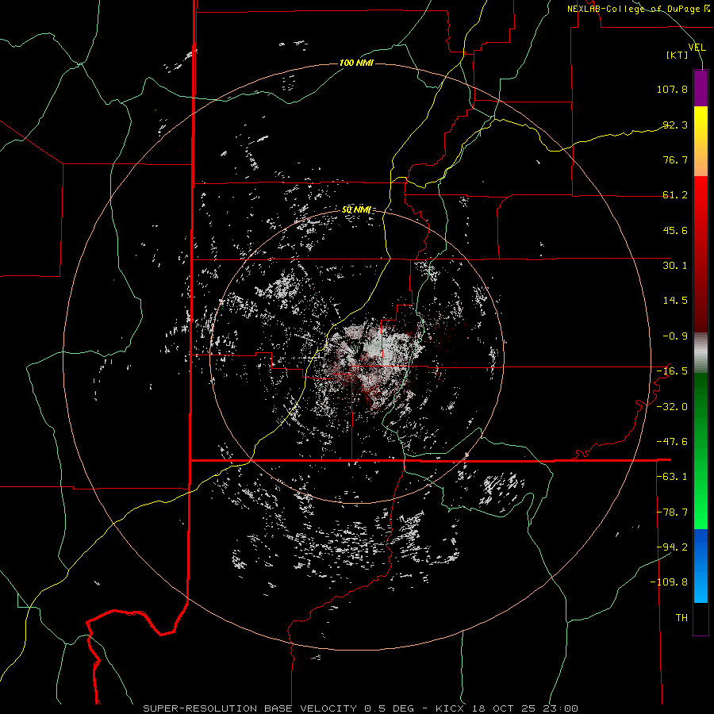The image size is (714, 714).
Task: Select the 92.3 scale value
Action: (x=675, y=125)
